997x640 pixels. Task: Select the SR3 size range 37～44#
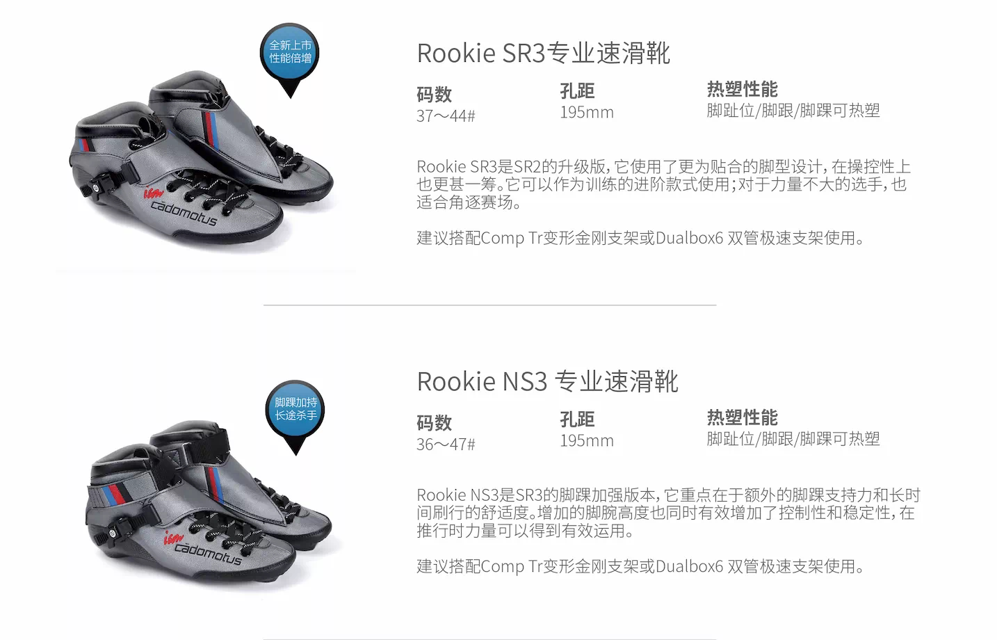(446, 115)
